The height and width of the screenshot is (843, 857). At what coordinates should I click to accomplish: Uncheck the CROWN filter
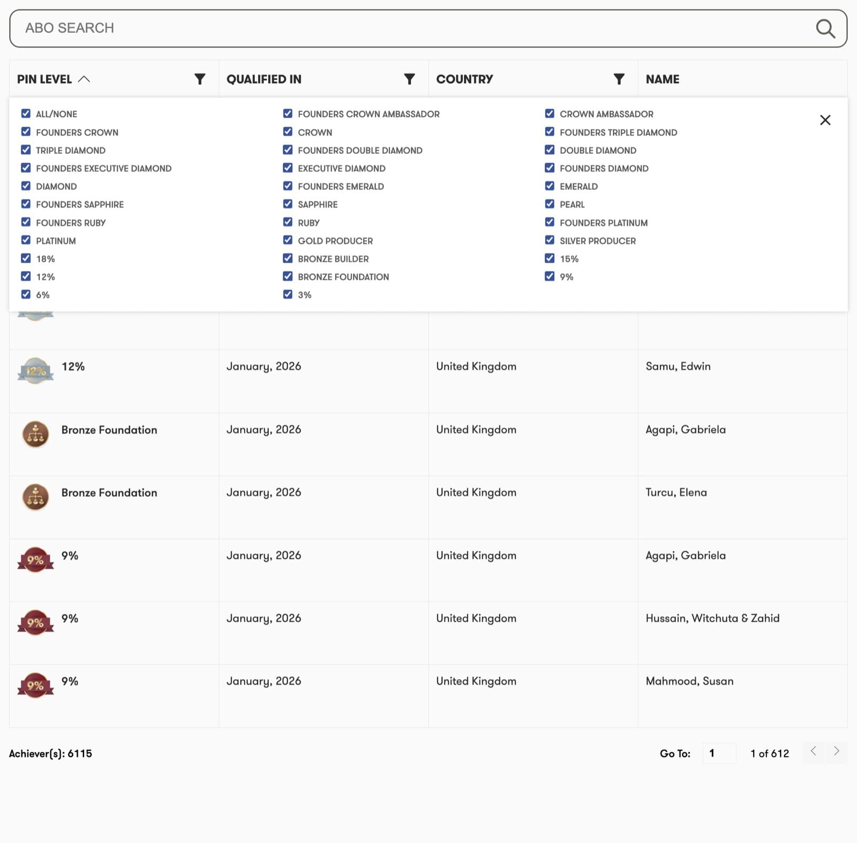[x=288, y=132]
